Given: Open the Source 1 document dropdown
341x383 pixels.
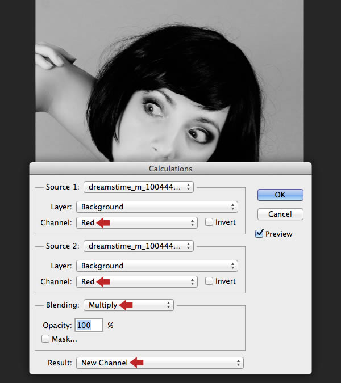Looking at the screenshot, I should tap(139, 187).
